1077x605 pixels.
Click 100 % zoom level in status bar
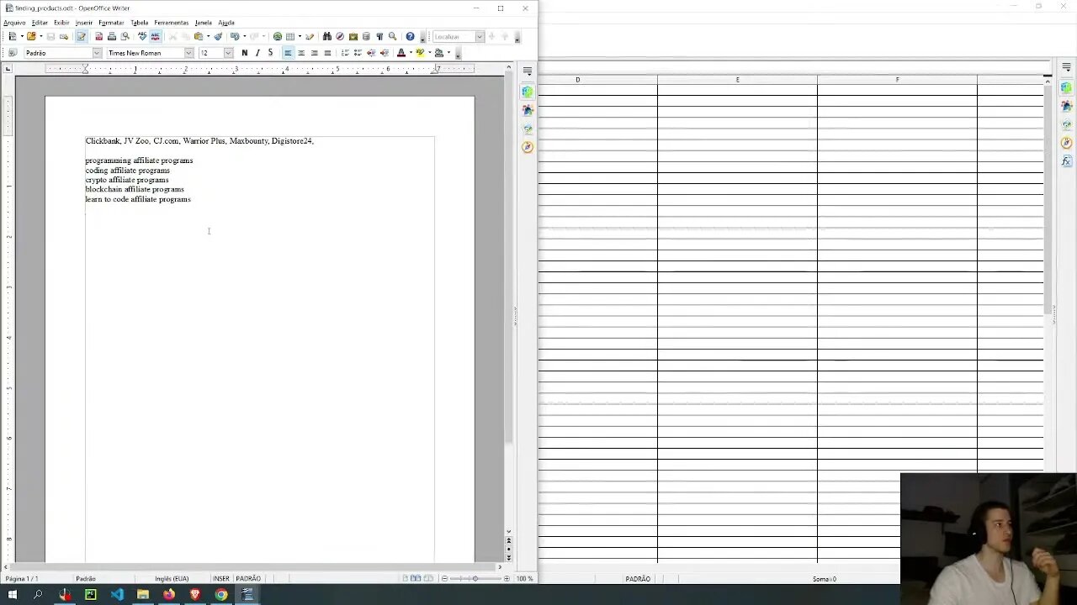(524, 579)
